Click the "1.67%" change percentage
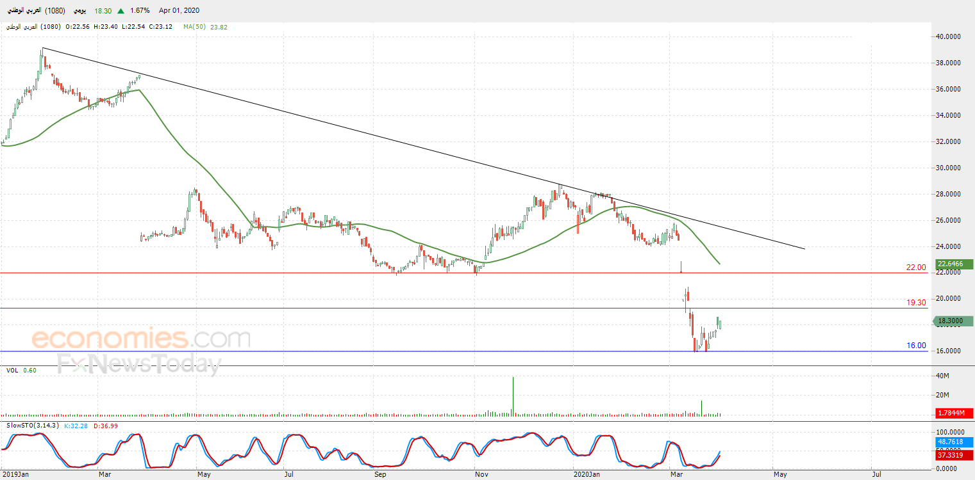The width and height of the screenshot is (975, 480). point(140,11)
